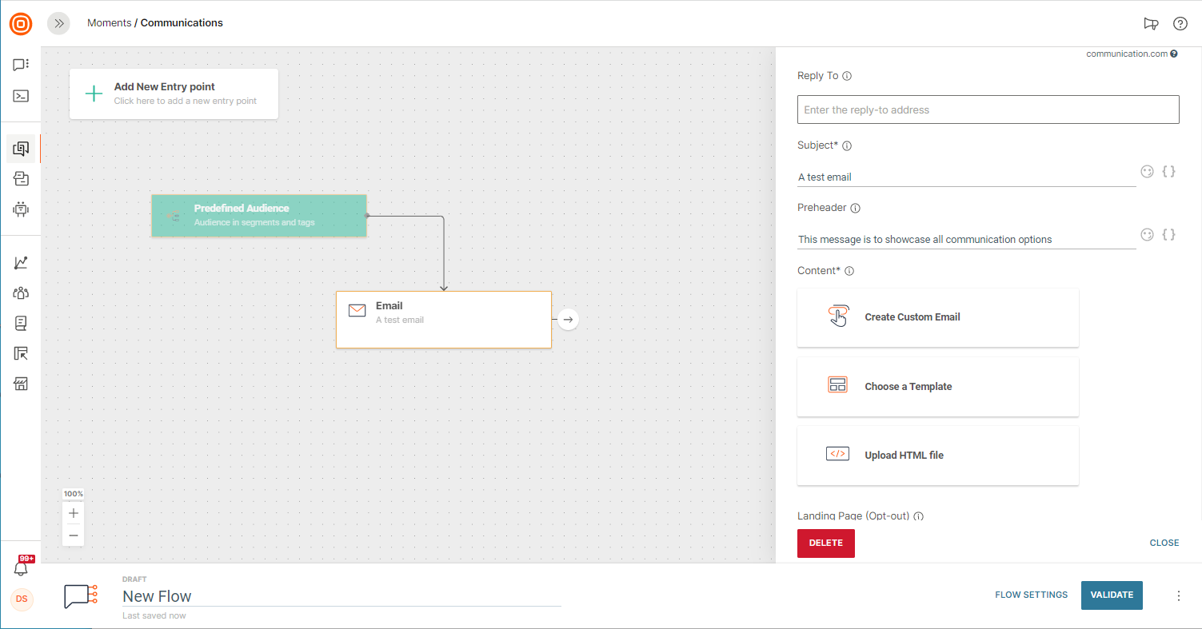Image resolution: width=1202 pixels, height=629 pixels.
Task: Click the notifications bell icon
Action: [x=21, y=568]
